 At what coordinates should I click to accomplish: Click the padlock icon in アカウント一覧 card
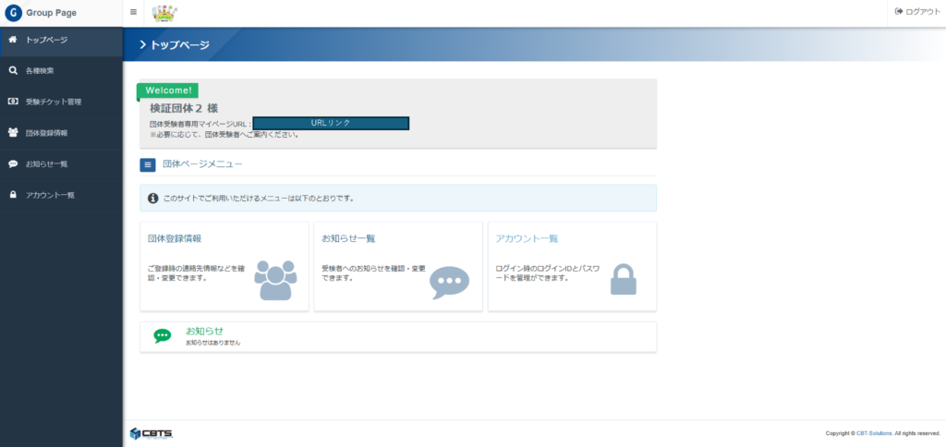(624, 279)
